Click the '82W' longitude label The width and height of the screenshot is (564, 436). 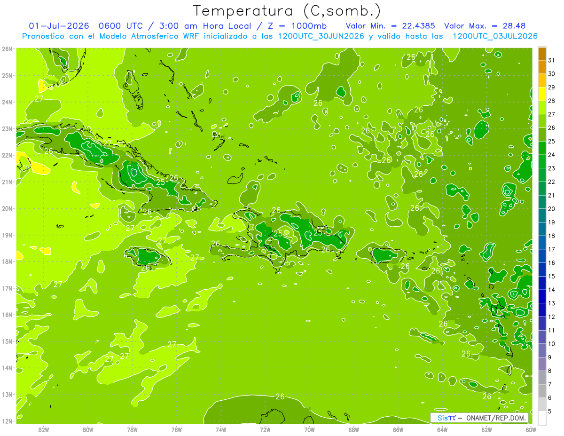(x=43, y=429)
